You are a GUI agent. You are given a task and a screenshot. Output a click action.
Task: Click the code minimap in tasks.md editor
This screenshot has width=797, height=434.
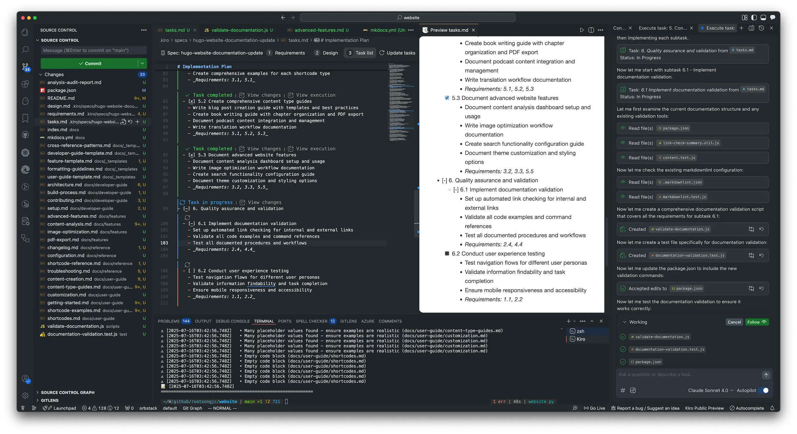point(401,103)
